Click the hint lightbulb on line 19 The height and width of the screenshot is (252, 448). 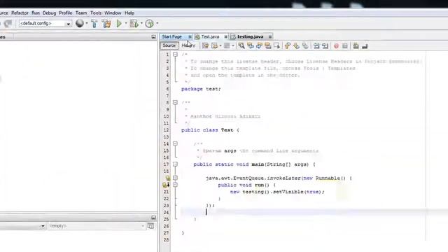(x=168, y=178)
